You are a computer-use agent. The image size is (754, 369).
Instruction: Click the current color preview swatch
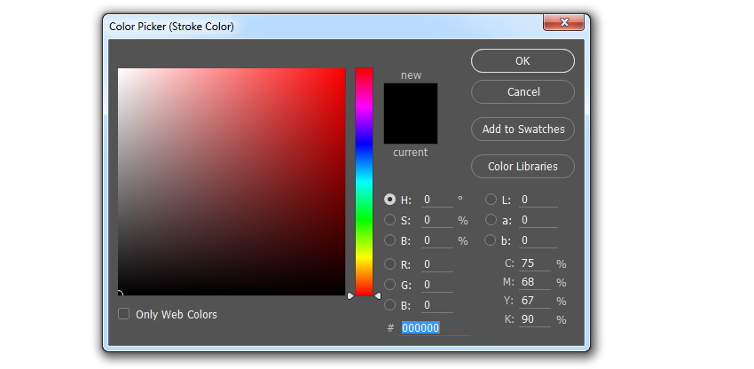(x=411, y=129)
